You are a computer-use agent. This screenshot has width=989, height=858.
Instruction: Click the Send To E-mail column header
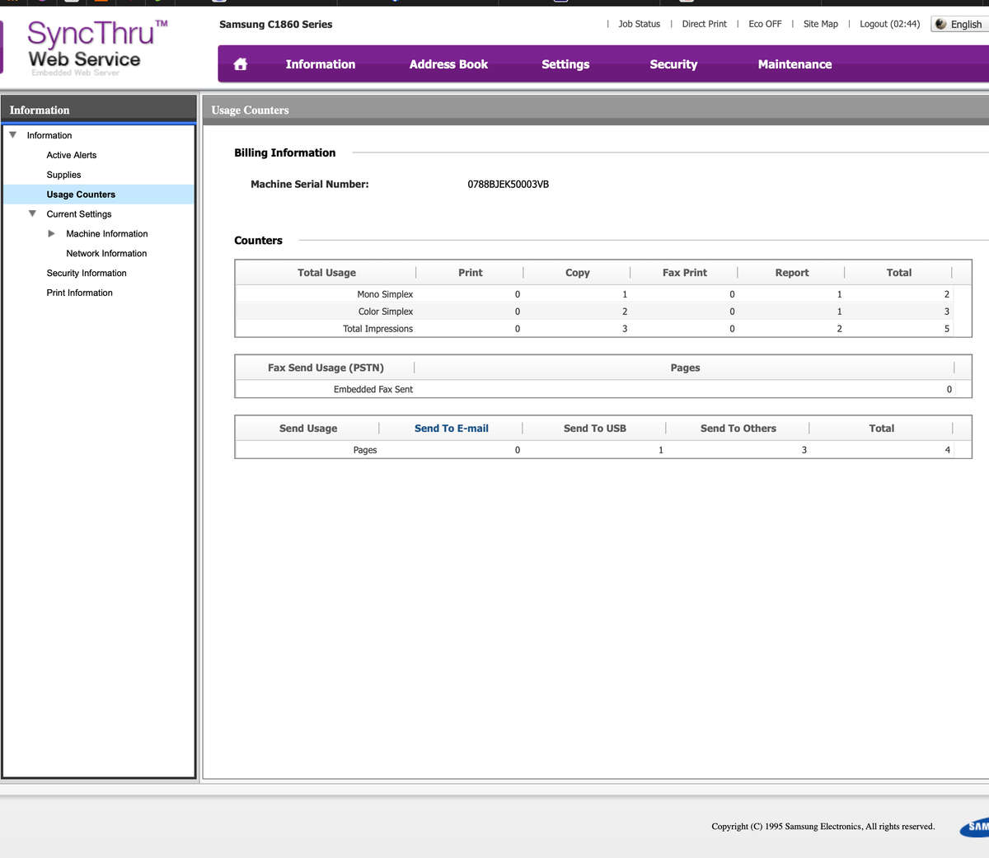tap(451, 429)
